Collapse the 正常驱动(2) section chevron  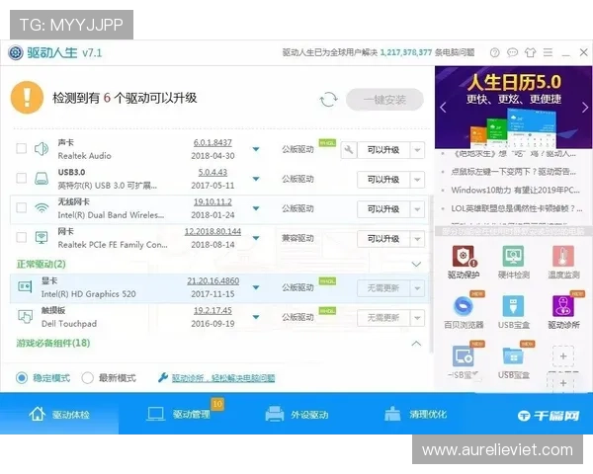pos(416,265)
